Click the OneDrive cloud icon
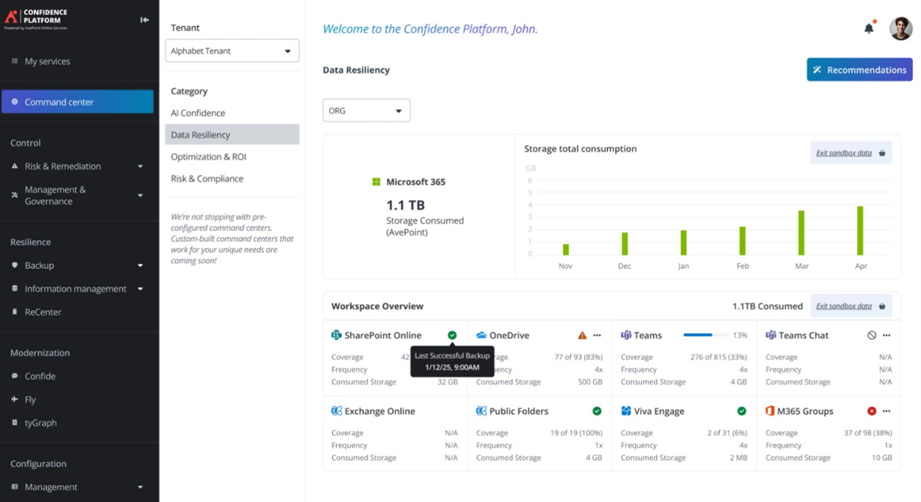921x502 pixels. pos(481,335)
